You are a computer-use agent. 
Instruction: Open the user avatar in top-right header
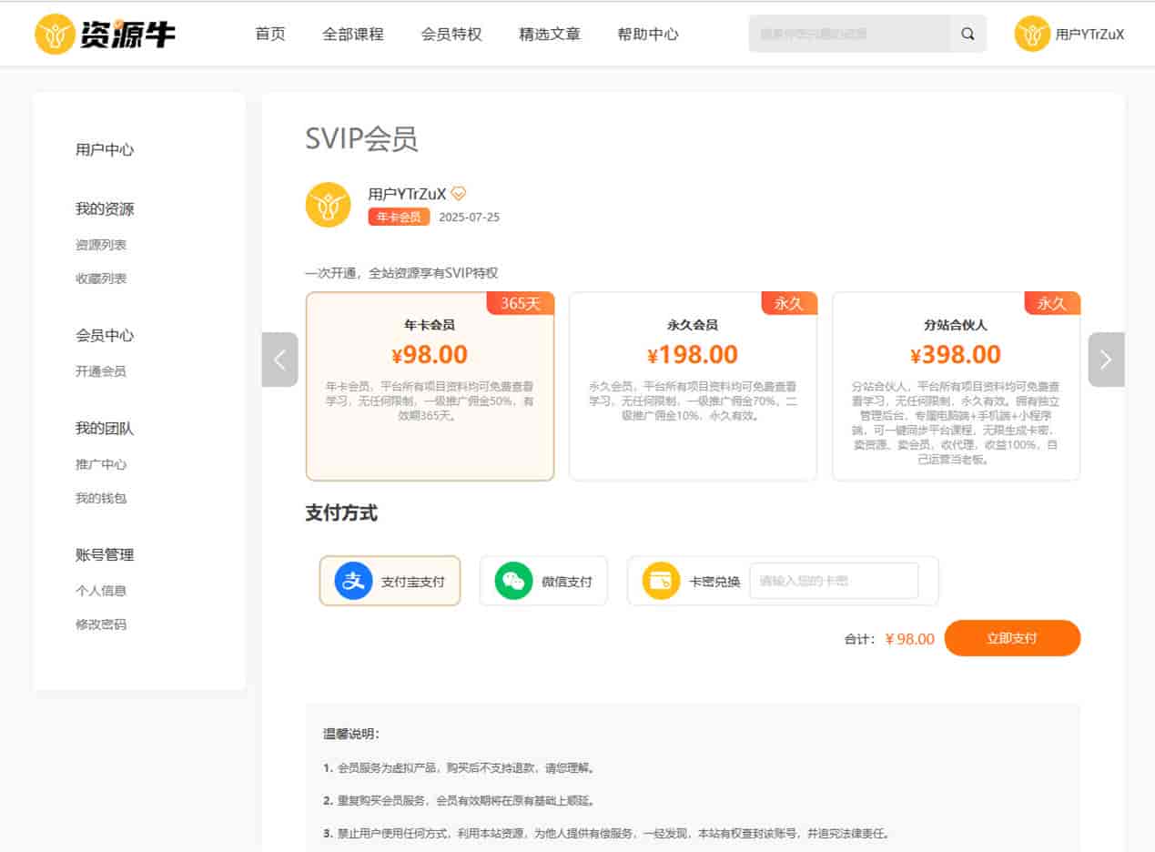tap(1032, 34)
